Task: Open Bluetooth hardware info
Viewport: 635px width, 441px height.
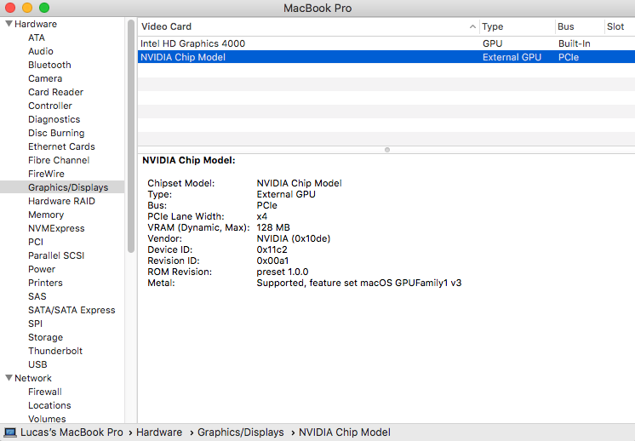Action: tap(49, 65)
